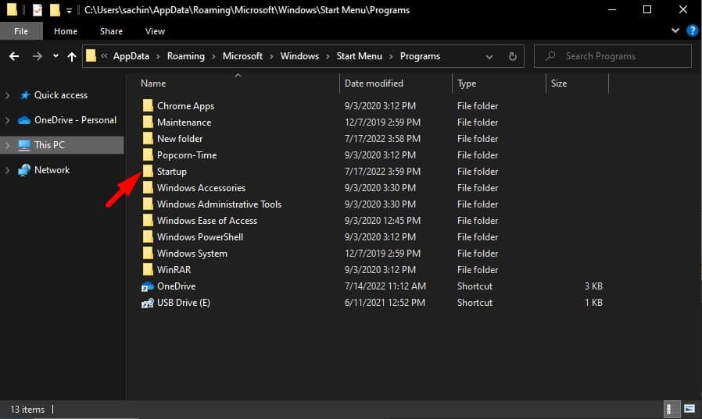
Task: Select the Popcorn-Time folder icon
Action: pyautogui.click(x=148, y=155)
